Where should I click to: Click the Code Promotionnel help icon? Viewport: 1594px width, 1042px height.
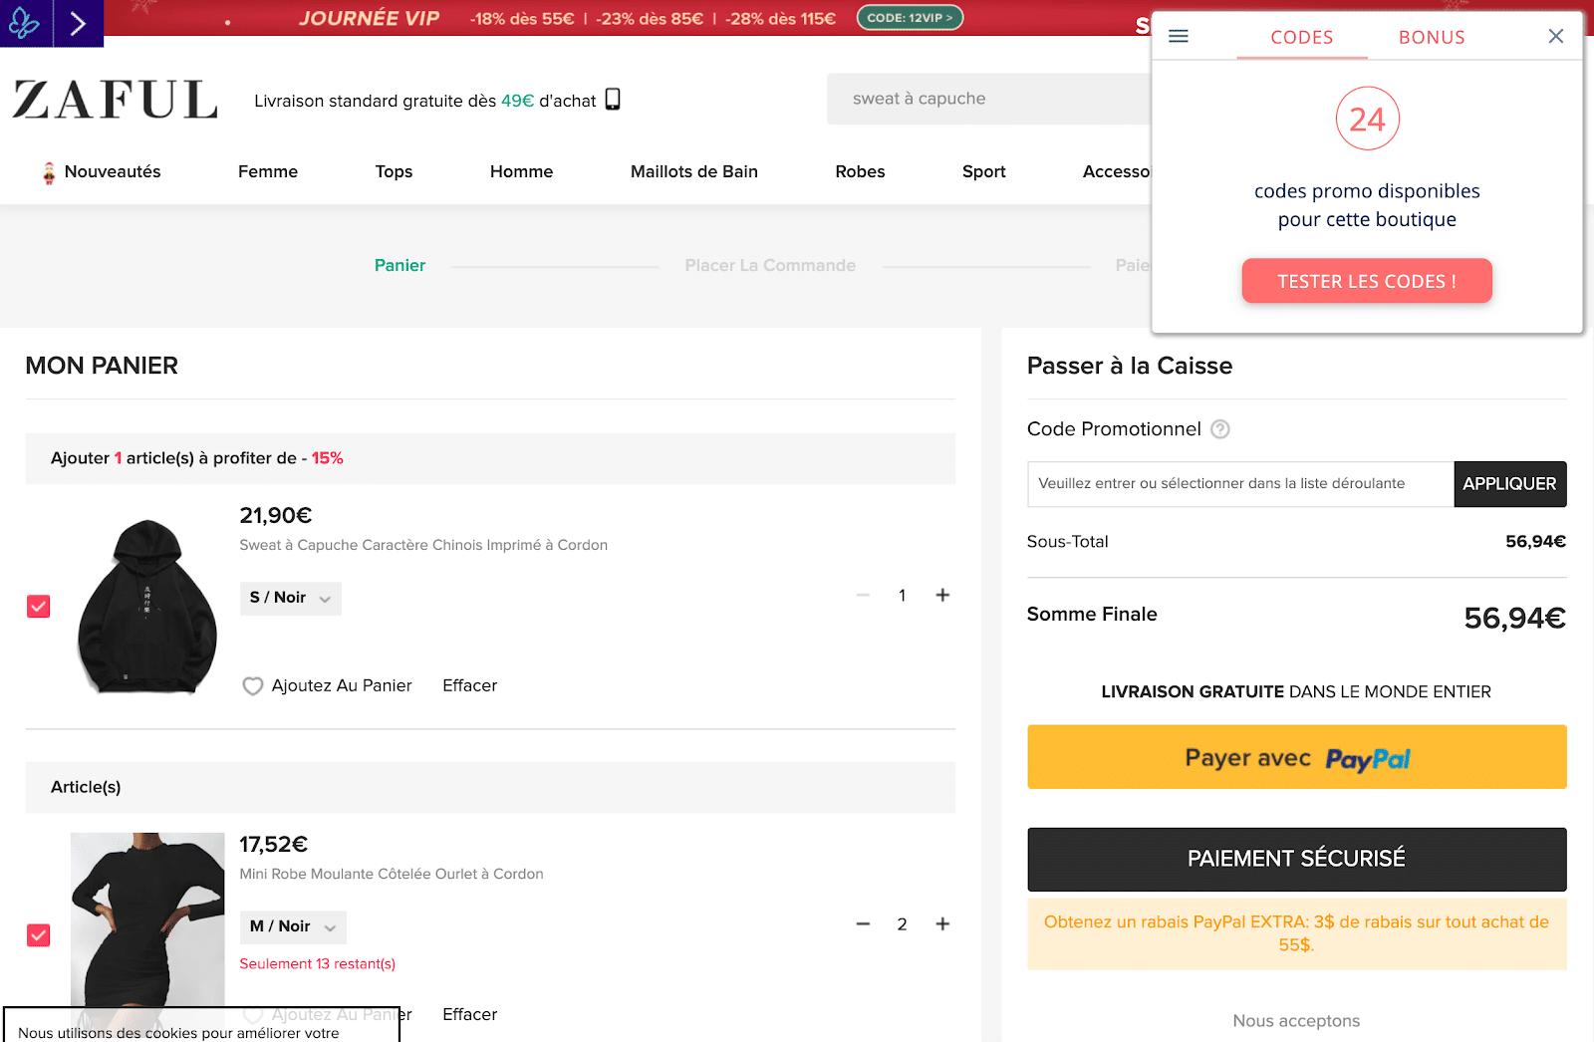[1220, 429]
